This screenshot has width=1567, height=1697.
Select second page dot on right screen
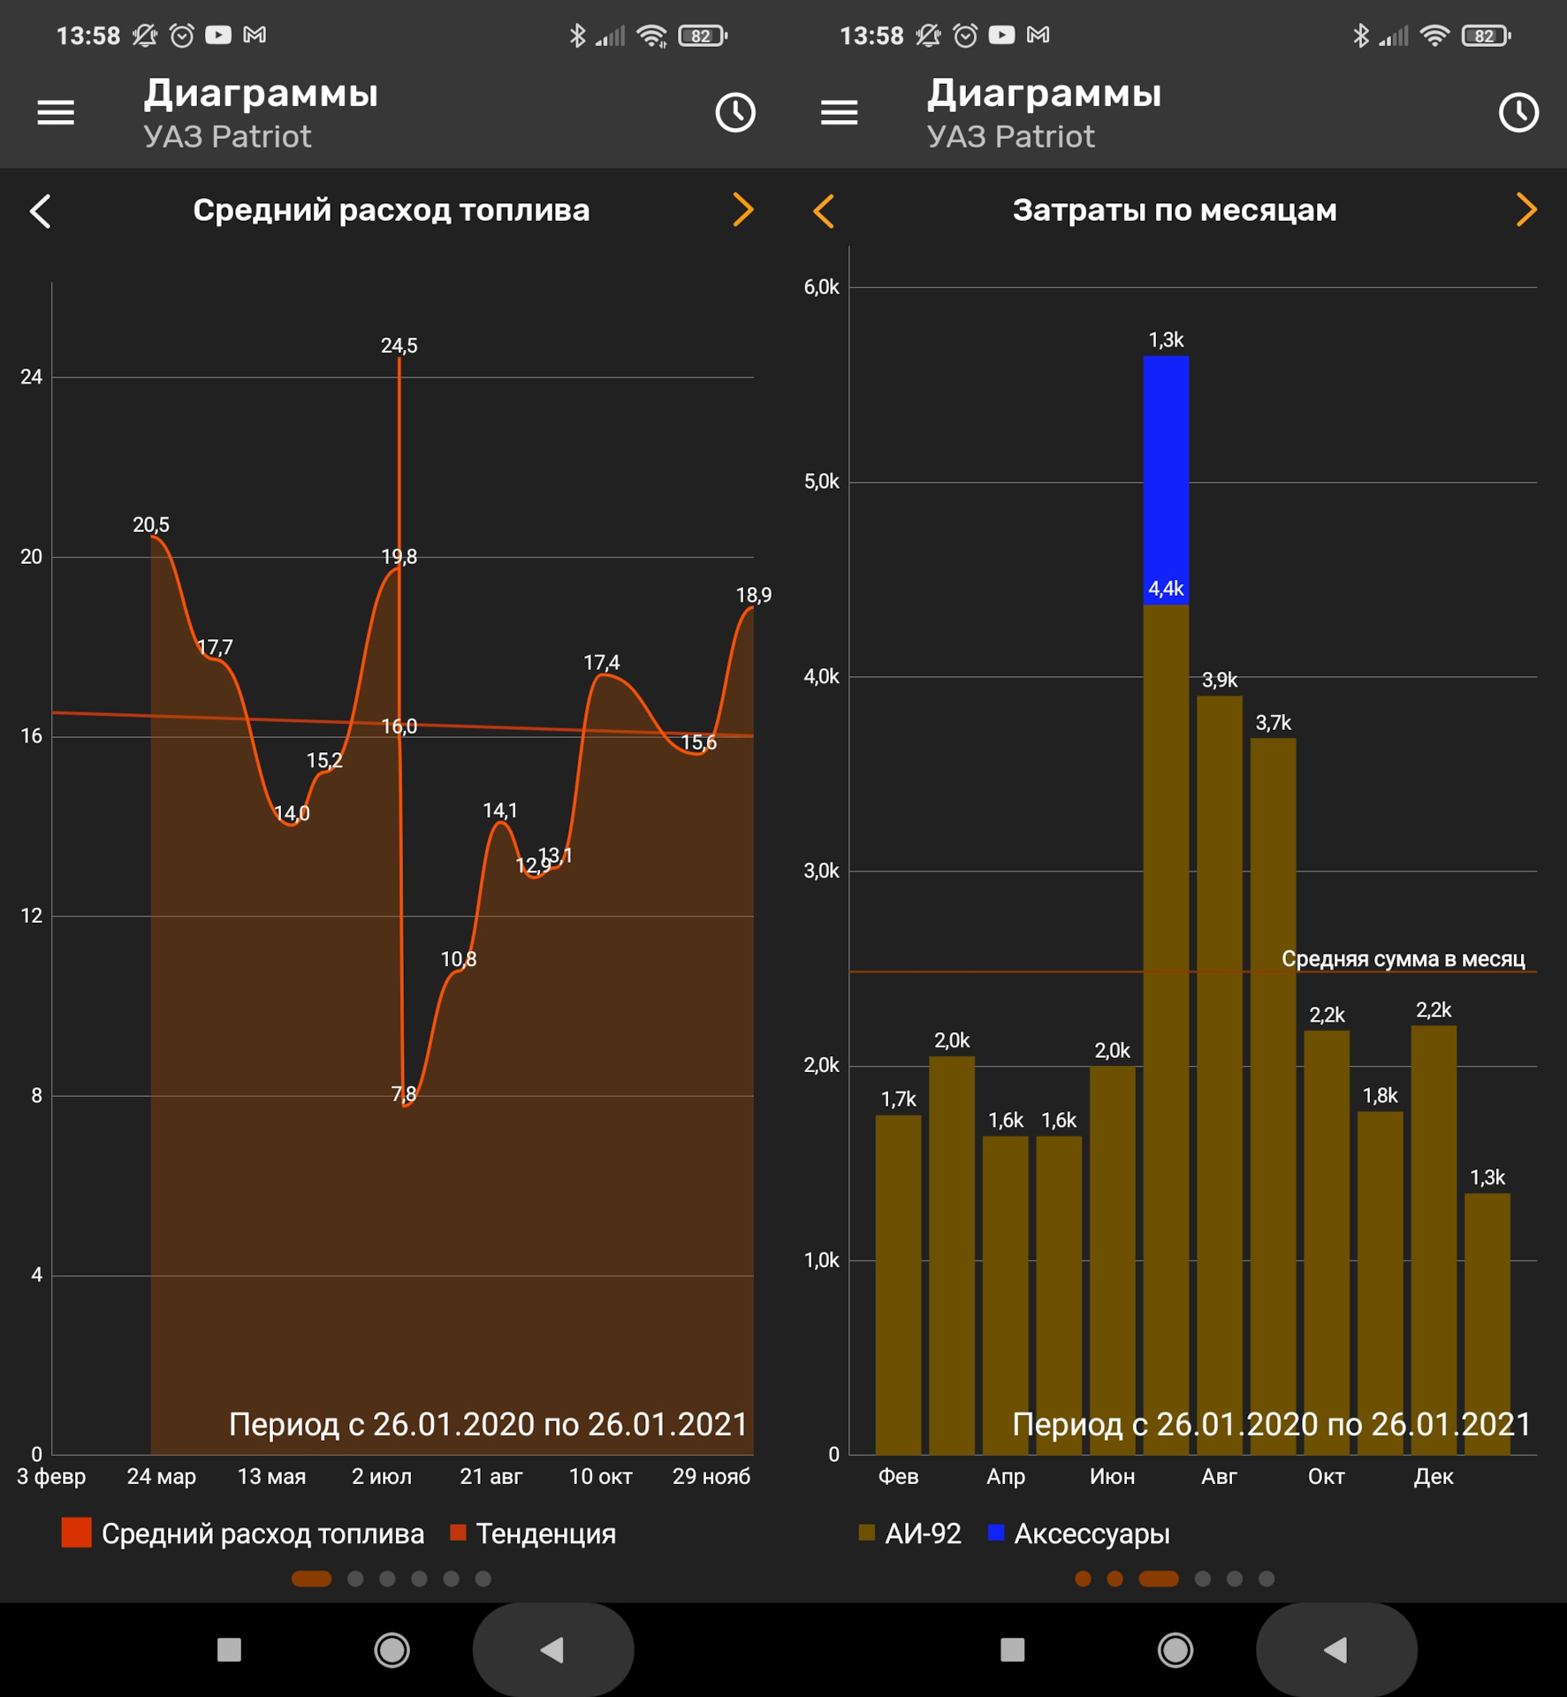[x=1114, y=1579]
